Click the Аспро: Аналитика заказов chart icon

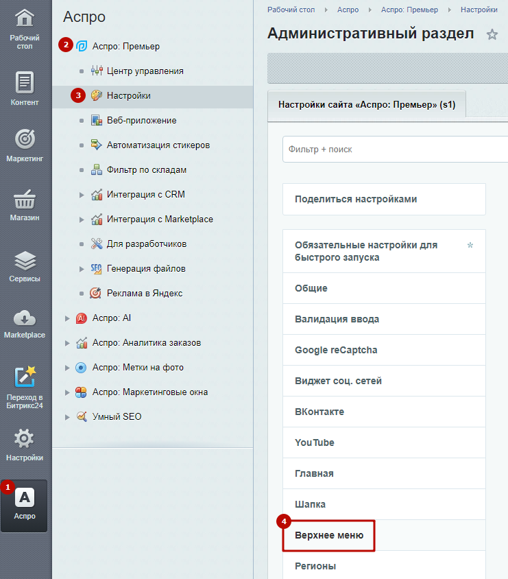tap(82, 343)
